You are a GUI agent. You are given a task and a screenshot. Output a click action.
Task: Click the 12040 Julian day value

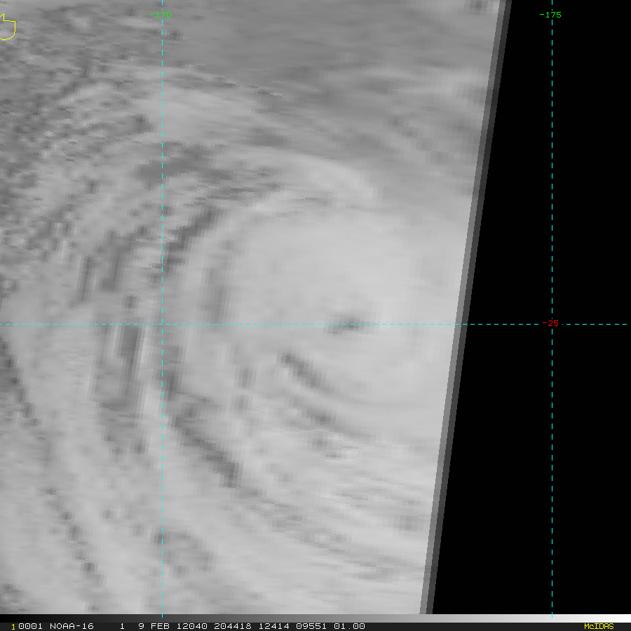(x=191, y=626)
